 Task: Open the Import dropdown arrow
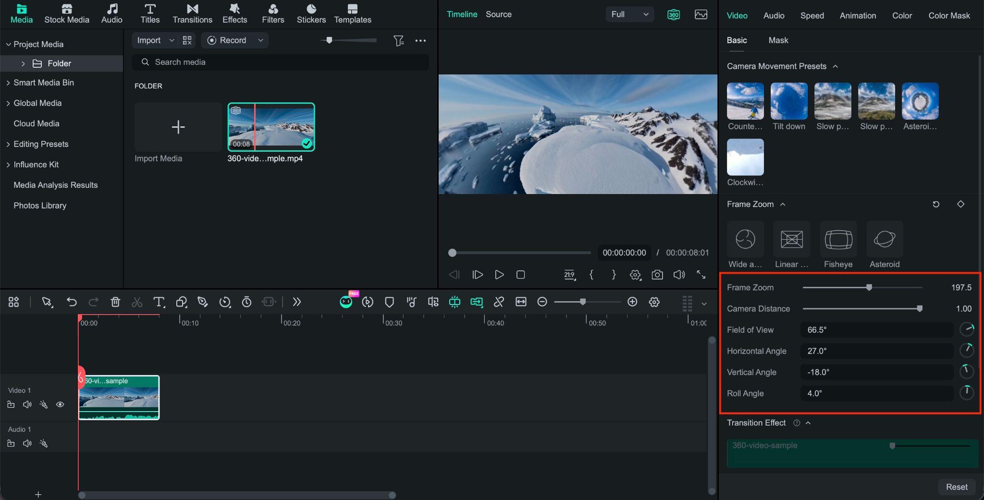(x=172, y=40)
